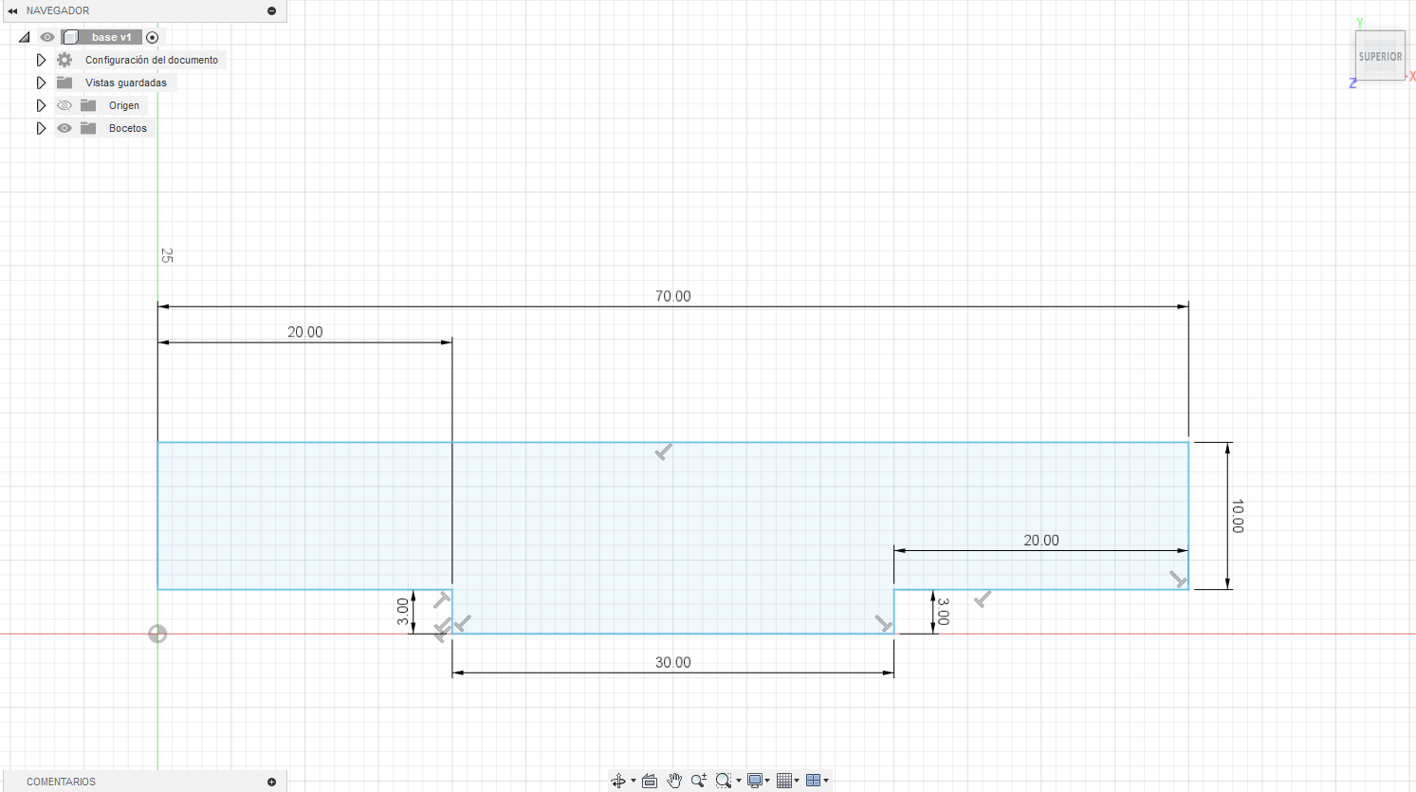Screen dimensions: 1416x792
Task: Click the gear icon for Configuración del documento
Action: [x=64, y=60]
